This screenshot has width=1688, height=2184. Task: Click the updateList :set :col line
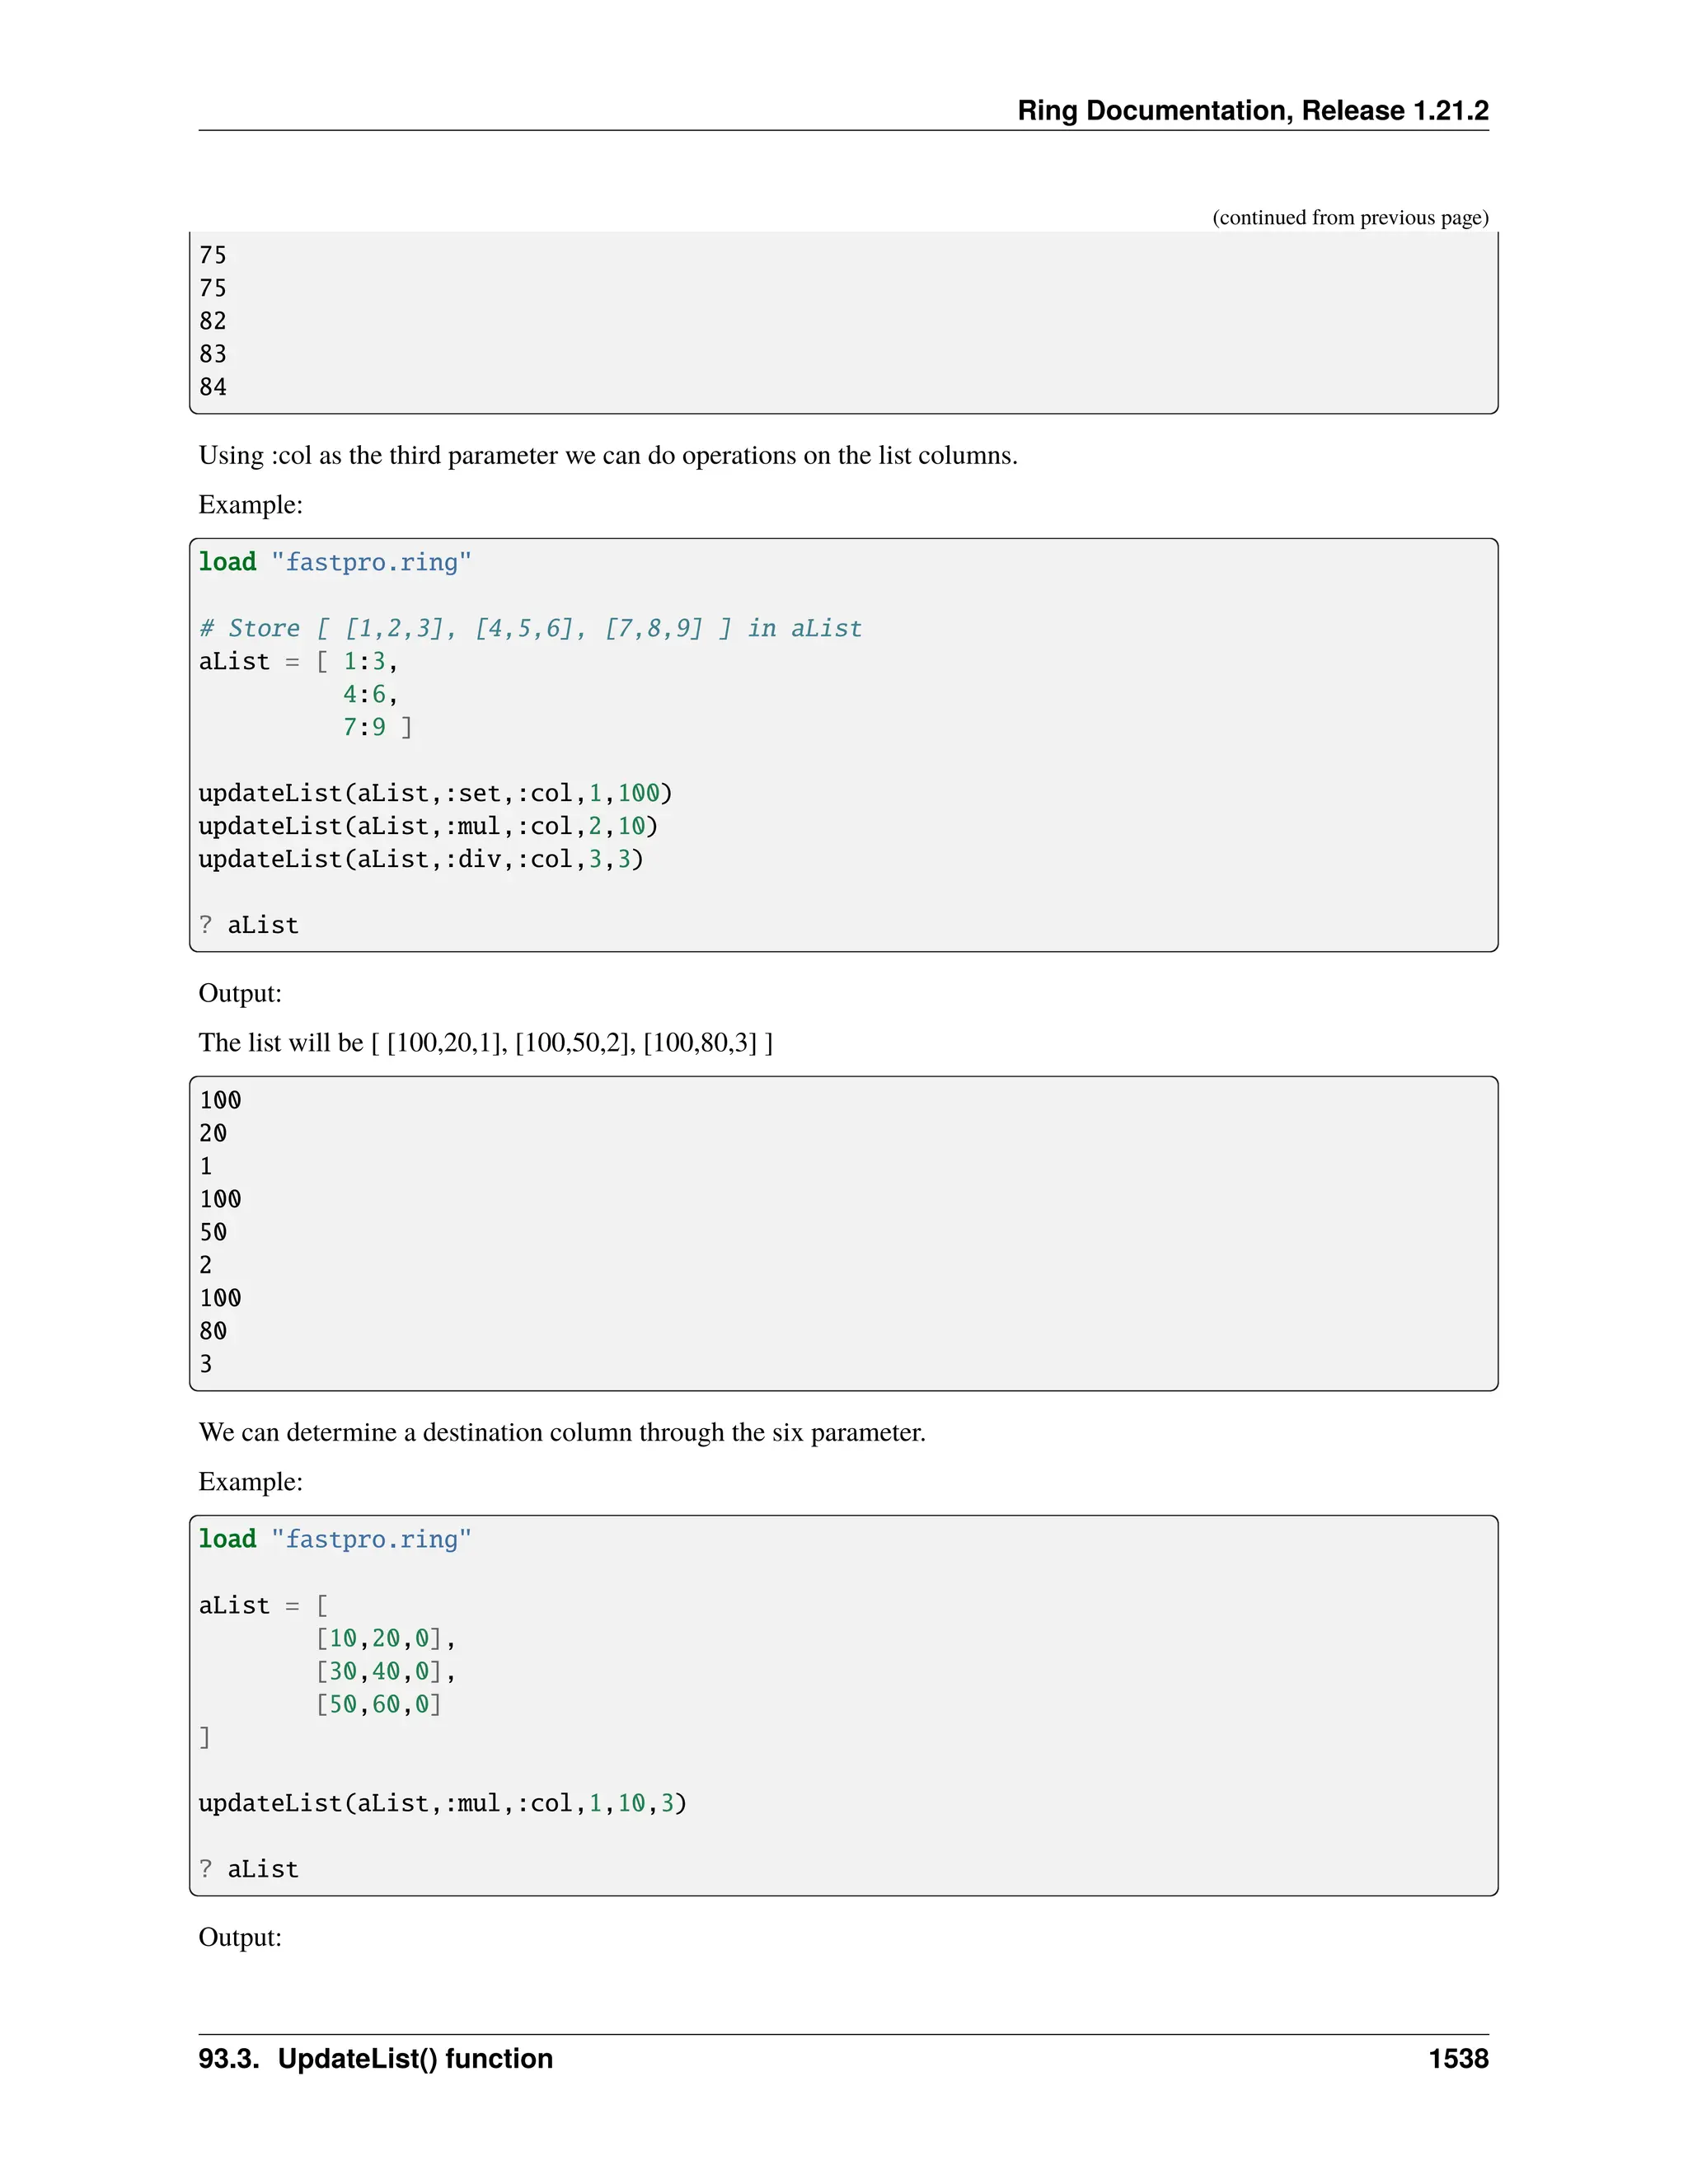click(x=434, y=793)
